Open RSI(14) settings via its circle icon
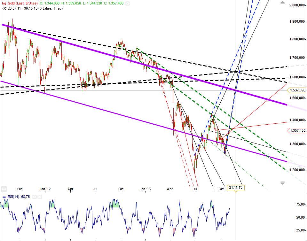Image resolution: width=307 pixels, height=241 pixels. coord(35,197)
